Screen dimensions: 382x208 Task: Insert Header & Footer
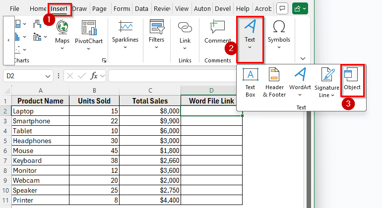[x=274, y=83]
